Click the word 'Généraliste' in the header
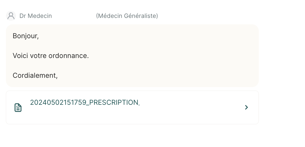The width and height of the screenshot is (305, 147). click(x=140, y=16)
